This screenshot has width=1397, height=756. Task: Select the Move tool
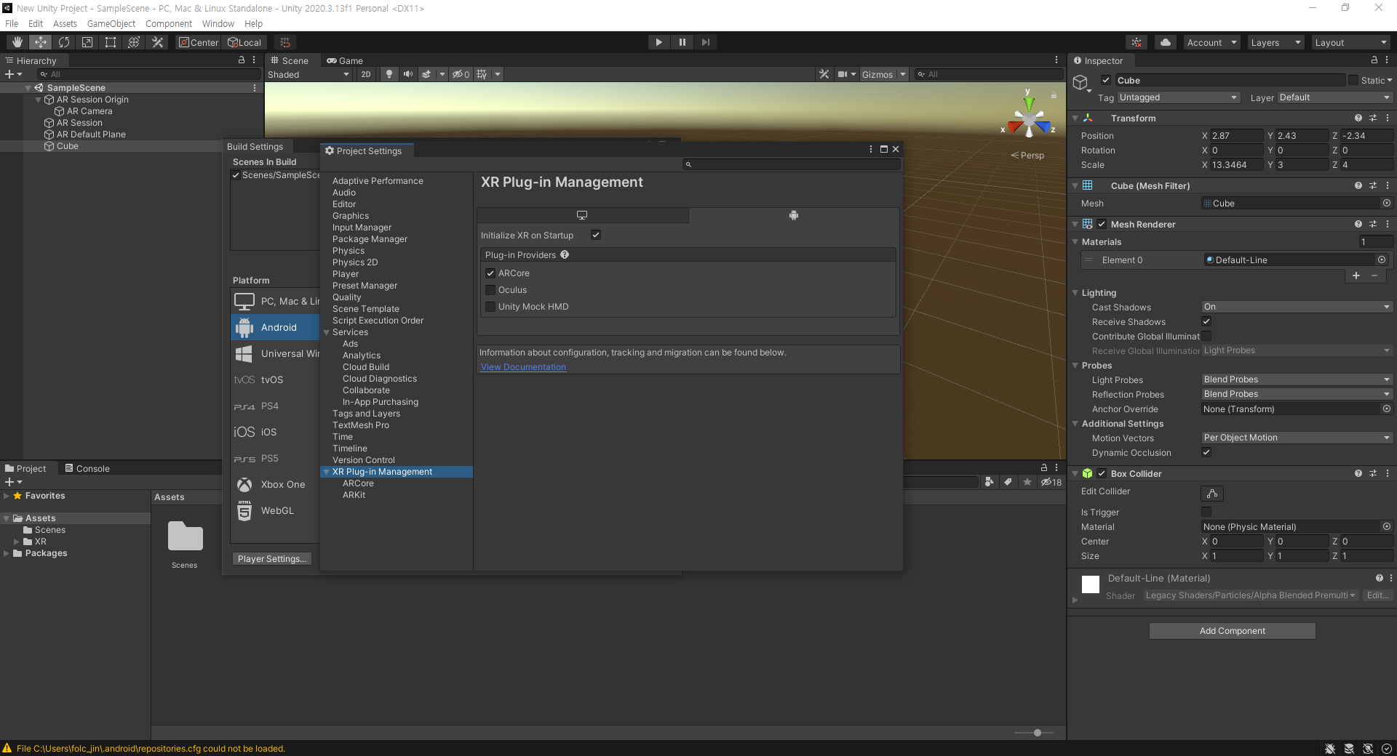[41, 42]
